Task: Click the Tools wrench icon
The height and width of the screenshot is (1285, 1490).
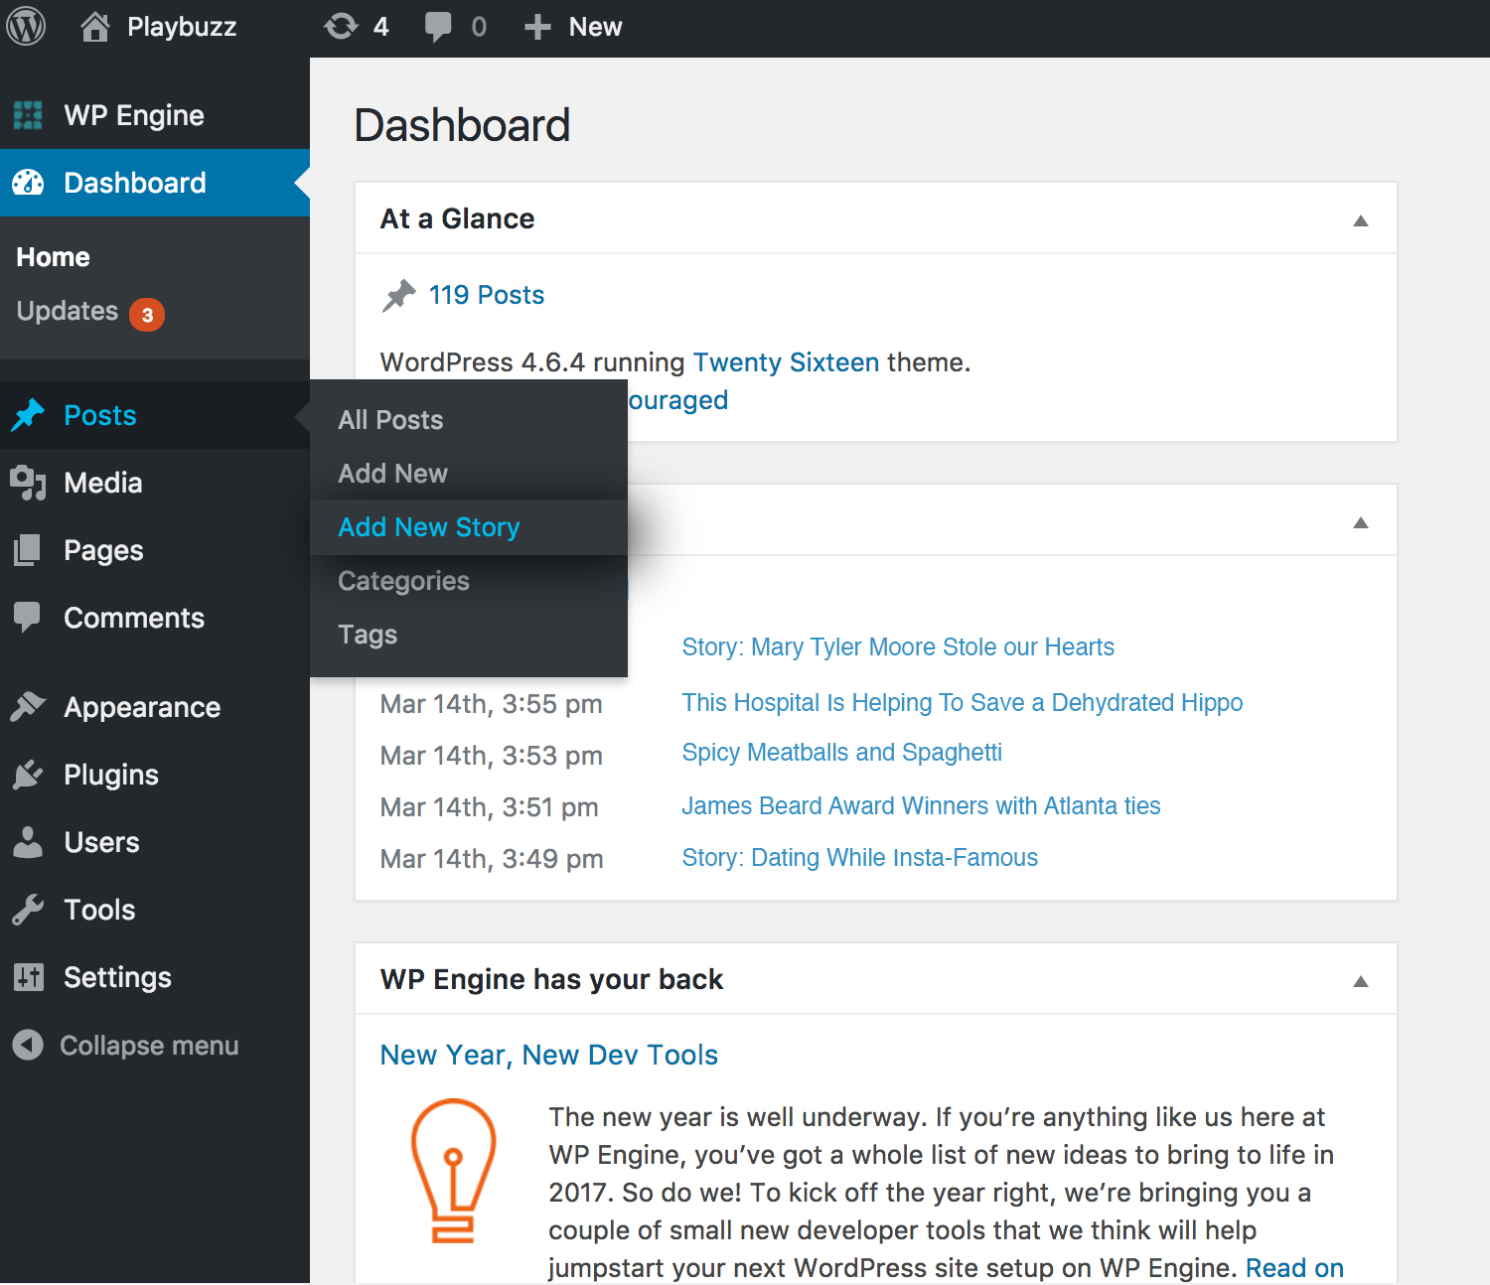Action: [28, 910]
